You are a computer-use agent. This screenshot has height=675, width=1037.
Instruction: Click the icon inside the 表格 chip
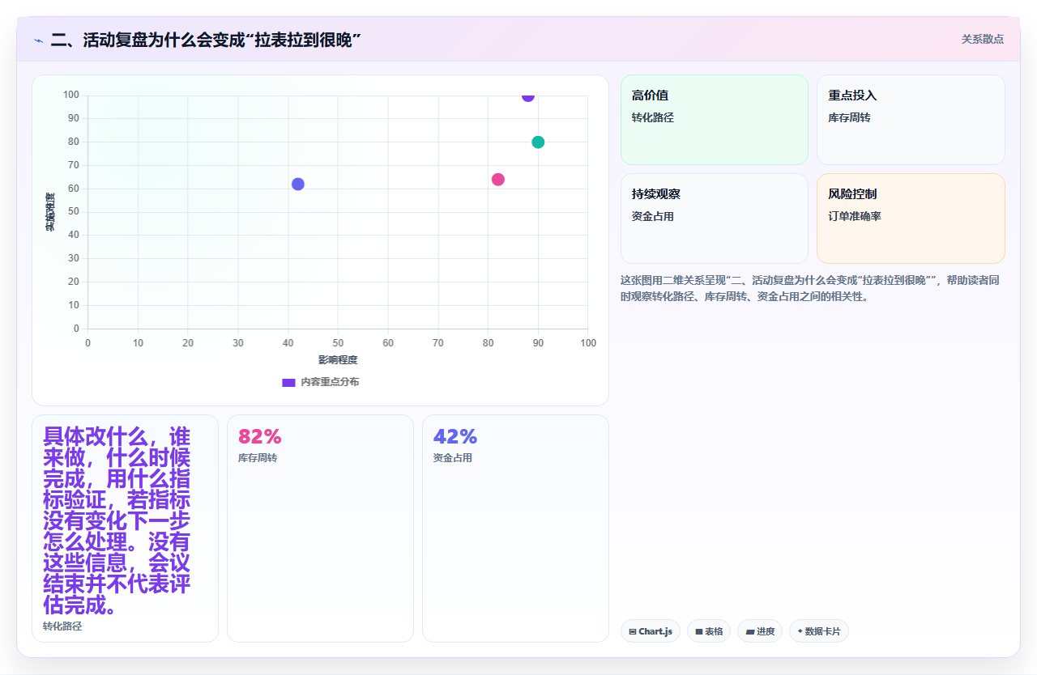699,631
